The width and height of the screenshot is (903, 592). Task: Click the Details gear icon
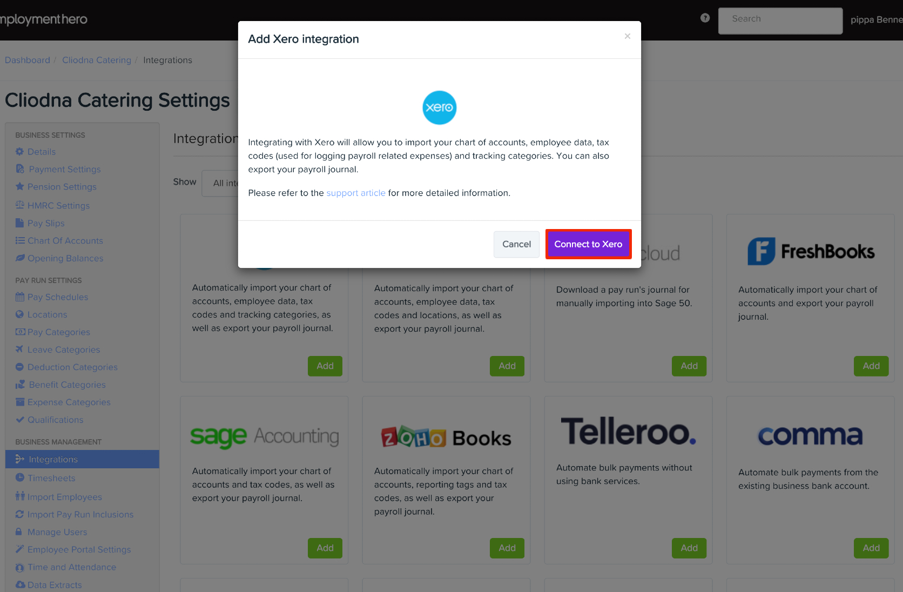[20, 152]
